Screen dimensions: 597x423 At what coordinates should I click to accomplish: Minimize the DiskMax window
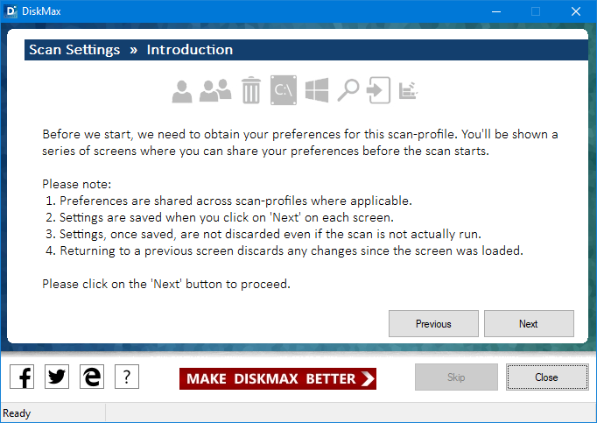coord(496,11)
